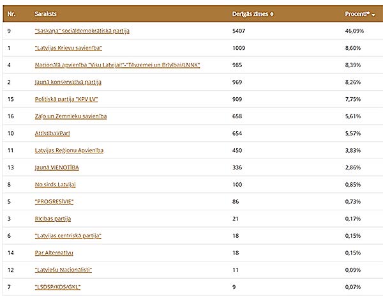
Task: Select list number 16 in Zaļo un Zemnieku row
Action: click(10, 116)
